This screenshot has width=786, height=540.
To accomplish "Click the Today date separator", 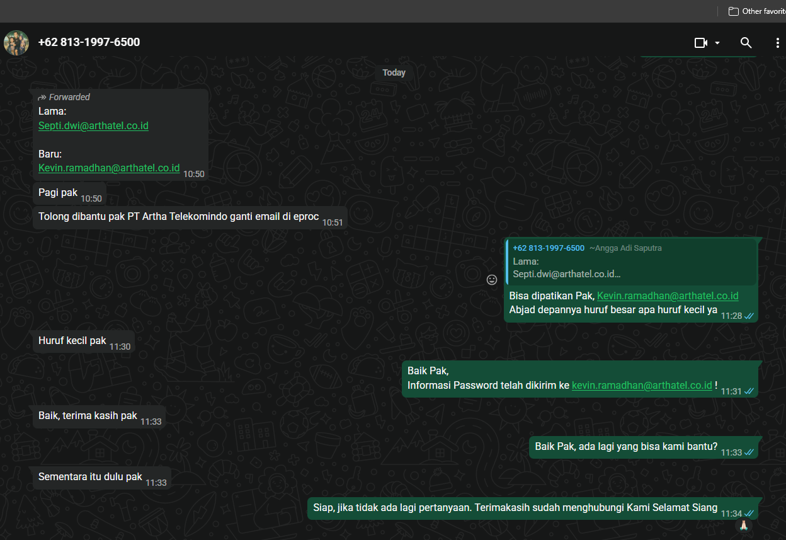I will (x=394, y=72).
